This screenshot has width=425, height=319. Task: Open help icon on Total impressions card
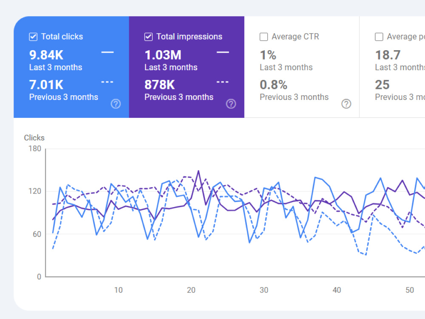[x=231, y=104]
